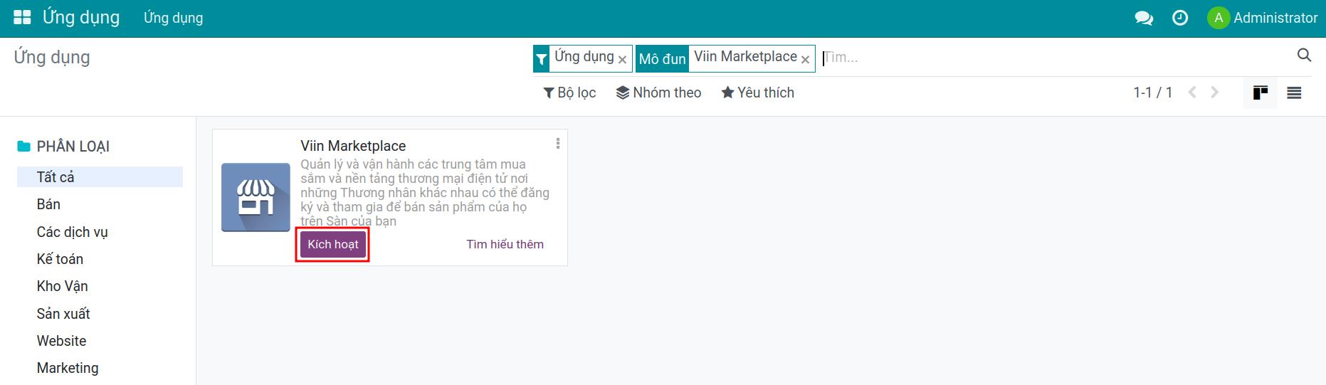
Task: Click the PHÂN LOẠI folder icon
Action: click(x=24, y=147)
